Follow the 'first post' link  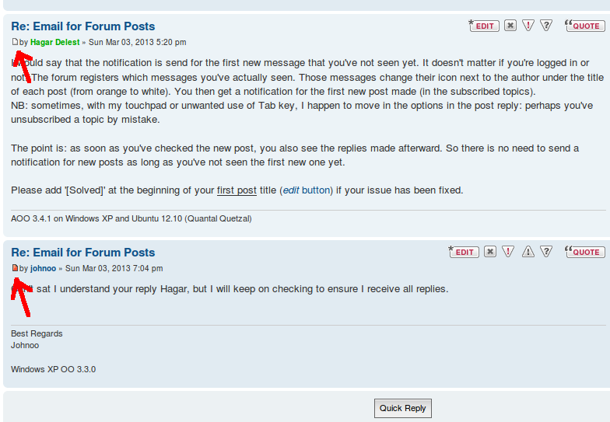click(x=237, y=190)
